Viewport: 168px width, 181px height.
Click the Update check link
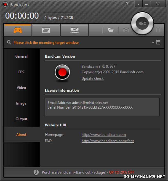[93, 79]
